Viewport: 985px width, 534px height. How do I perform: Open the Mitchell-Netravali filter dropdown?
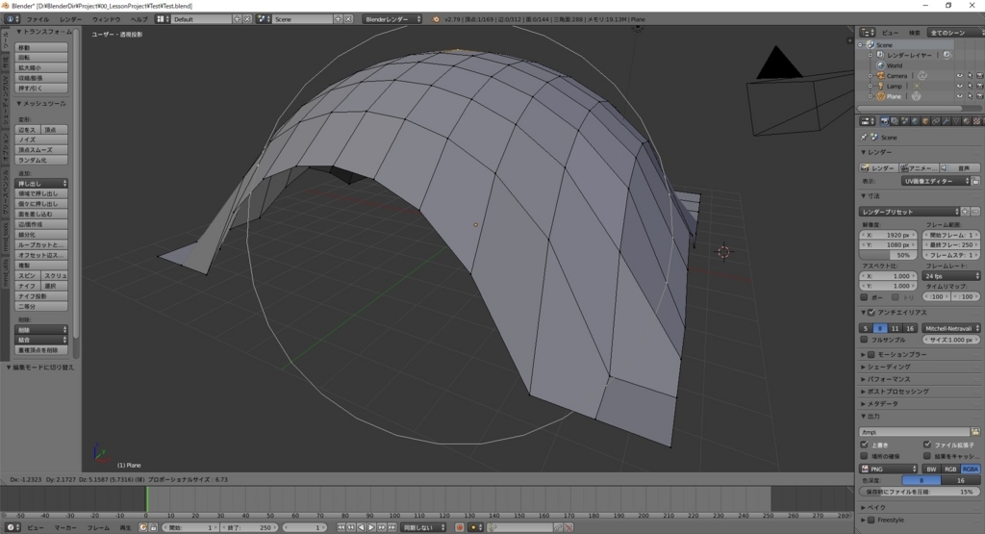951,328
